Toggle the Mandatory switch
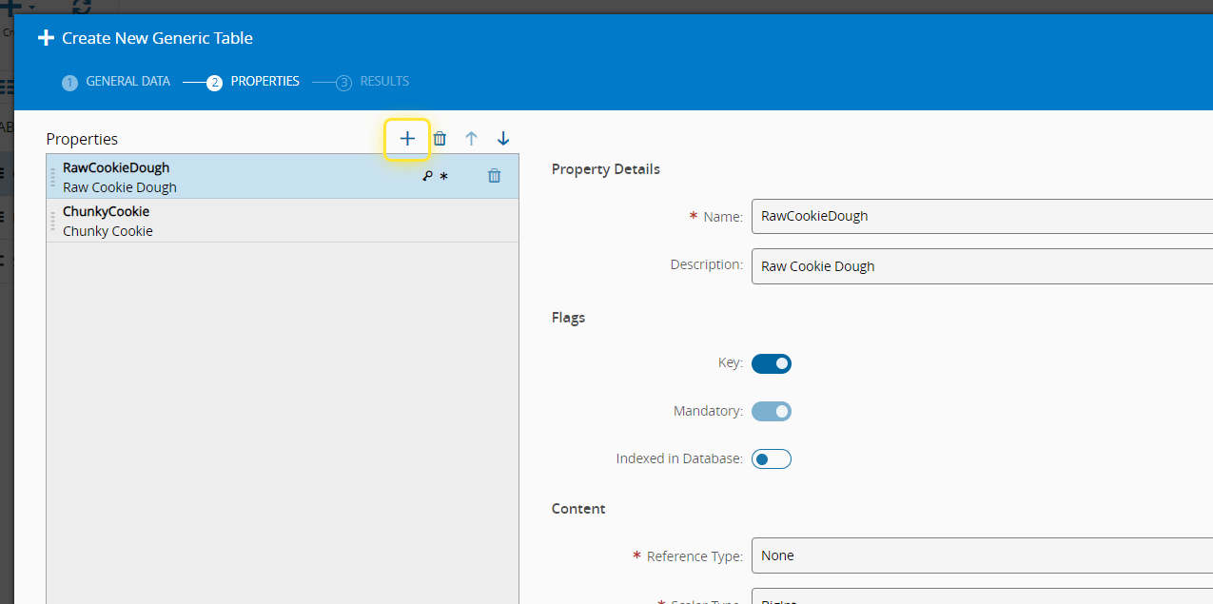The width and height of the screenshot is (1213, 604). click(x=772, y=411)
